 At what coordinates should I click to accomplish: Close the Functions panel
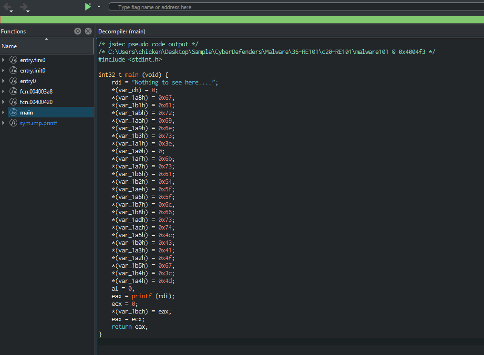coord(88,31)
